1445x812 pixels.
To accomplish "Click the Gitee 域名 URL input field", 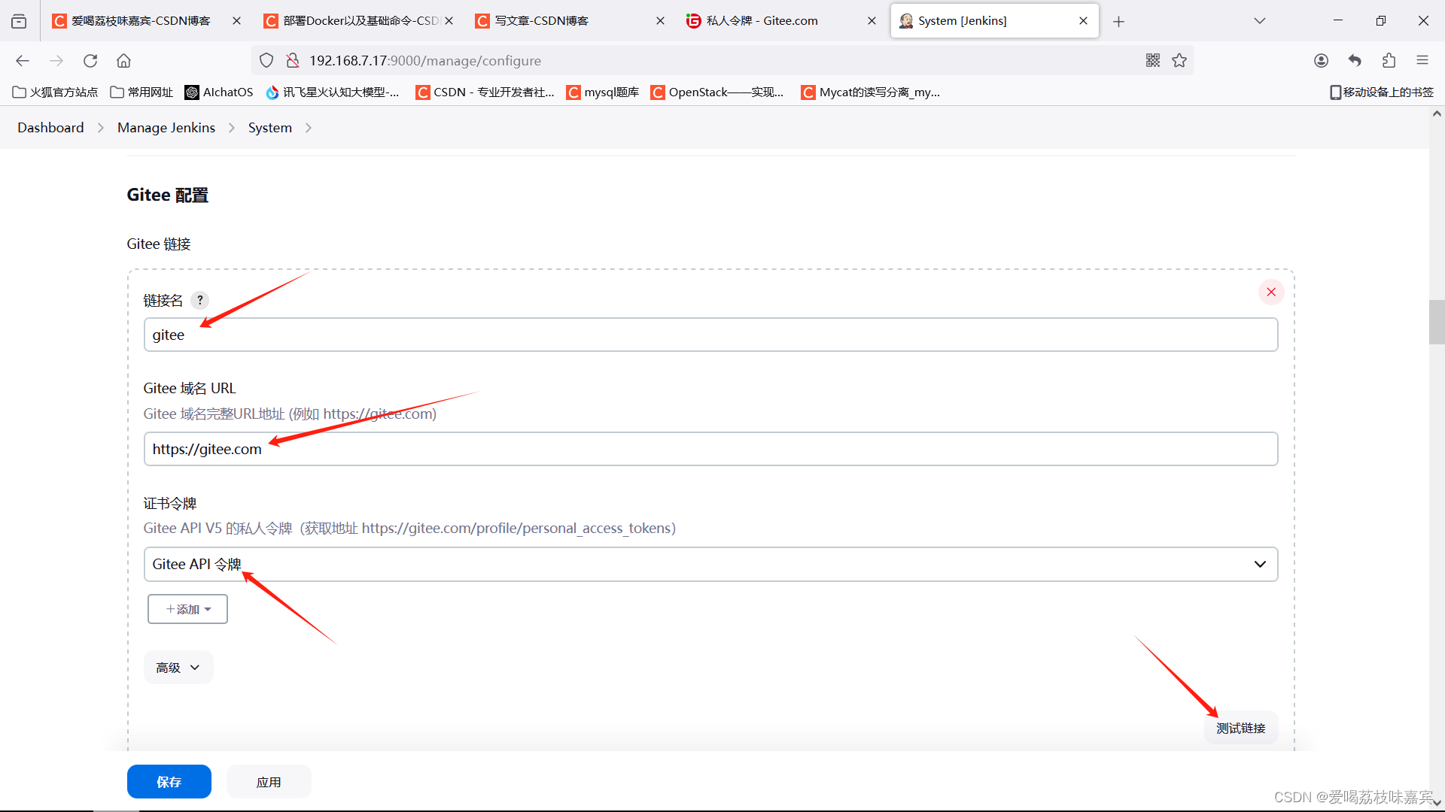I will pyautogui.click(x=710, y=449).
